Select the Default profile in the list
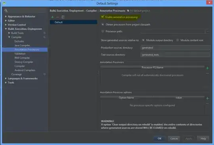This screenshot has height=145, width=214. [x=73, y=22]
